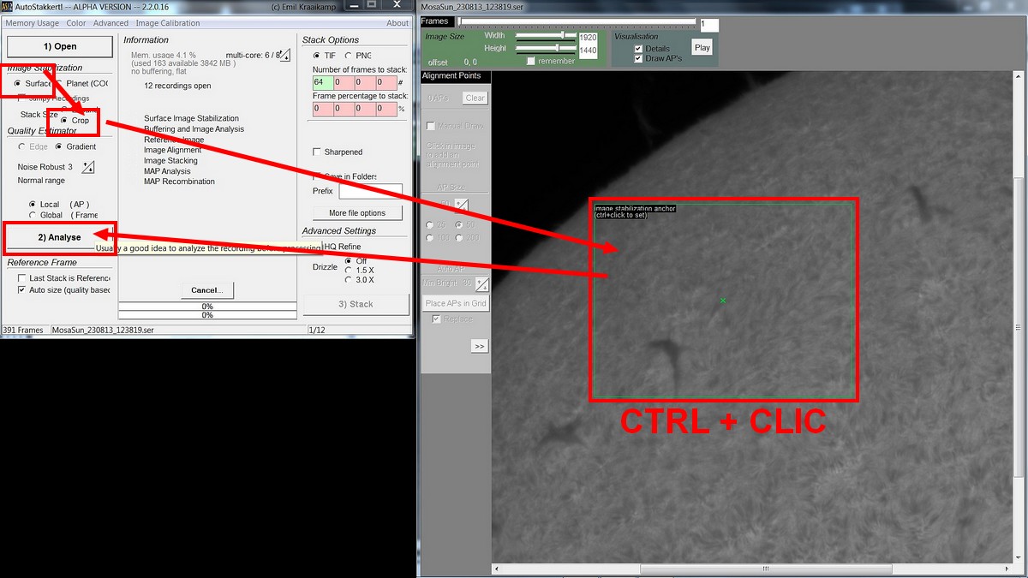1028x578 pixels.
Task: Select AP size 200 radio
Action: click(460, 237)
